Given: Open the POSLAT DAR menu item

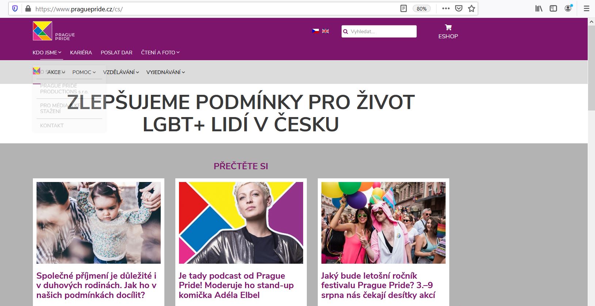Looking at the screenshot, I should [x=117, y=53].
